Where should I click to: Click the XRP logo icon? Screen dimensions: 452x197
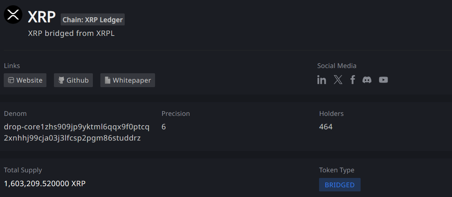click(x=13, y=15)
